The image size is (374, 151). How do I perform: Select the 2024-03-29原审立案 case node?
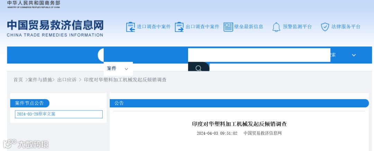[59, 114]
